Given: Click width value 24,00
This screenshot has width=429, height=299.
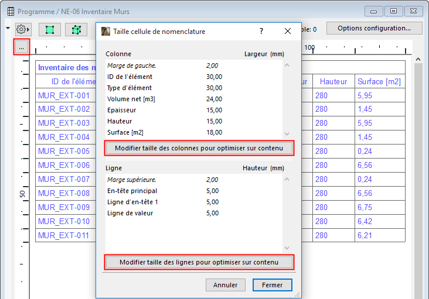Looking at the screenshot, I should (x=215, y=99).
